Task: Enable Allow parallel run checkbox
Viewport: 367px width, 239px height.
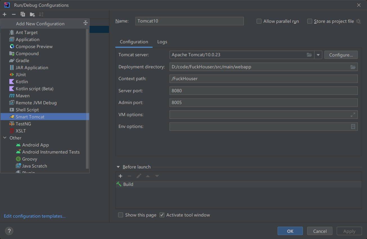Action: point(259,21)
